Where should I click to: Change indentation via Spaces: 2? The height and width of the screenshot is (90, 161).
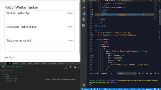click(126, 89)
